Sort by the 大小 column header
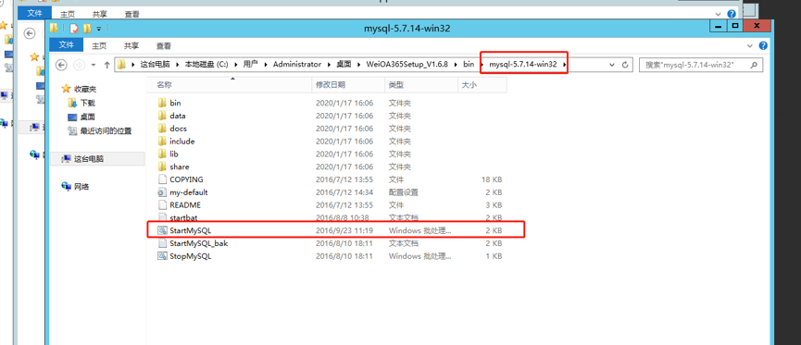Screen dimensions: 801x345 pos(482,85)
